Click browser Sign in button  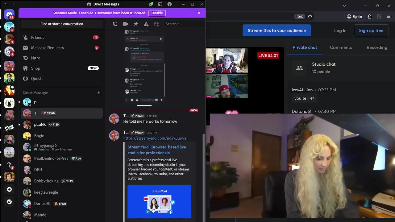[x=354, y=17]
